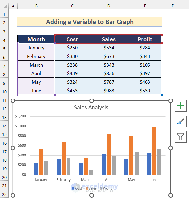Select column F header
The height and width of the screenshot is (198, 189).
(x=172, y=6)
